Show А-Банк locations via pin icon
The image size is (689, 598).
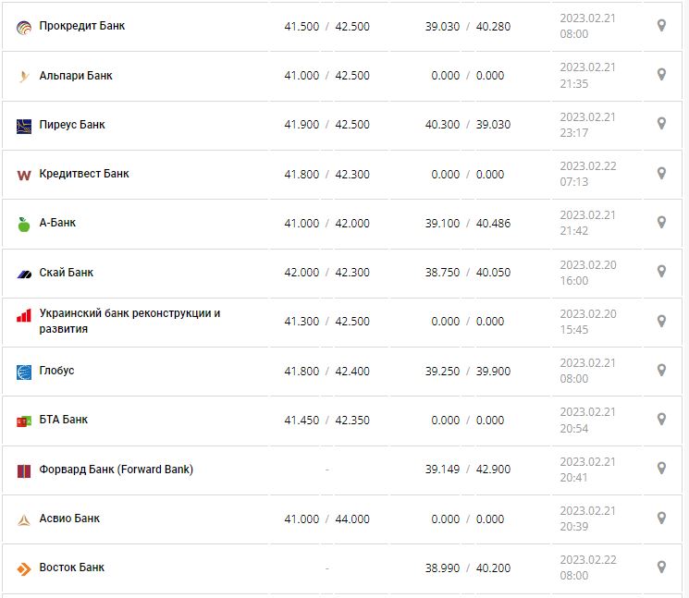[661, 223]
